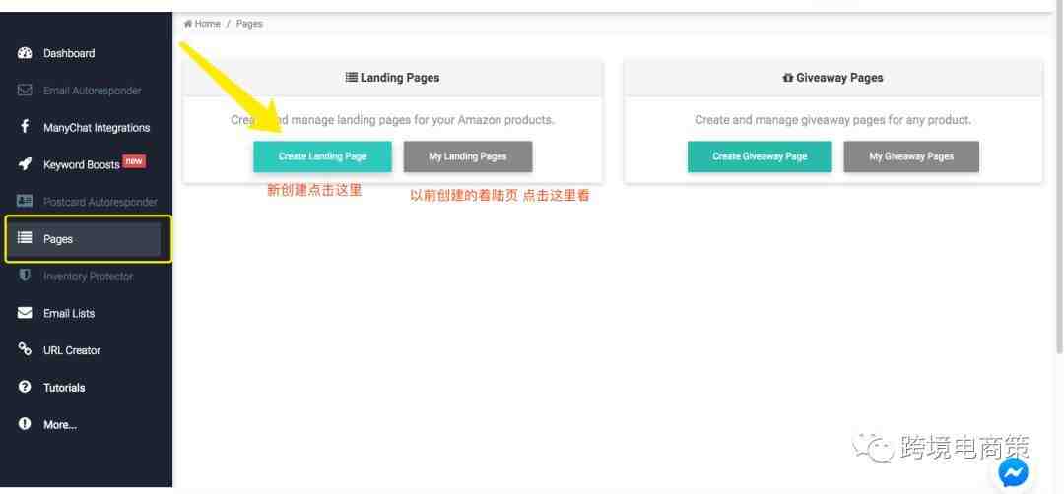Open the Messenger chat bubble
This screenshot has height=494, width=1064.
pos(1013,473)
